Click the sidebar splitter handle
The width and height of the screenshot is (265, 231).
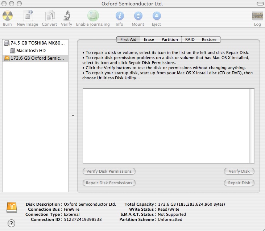[x=73, y=115]
